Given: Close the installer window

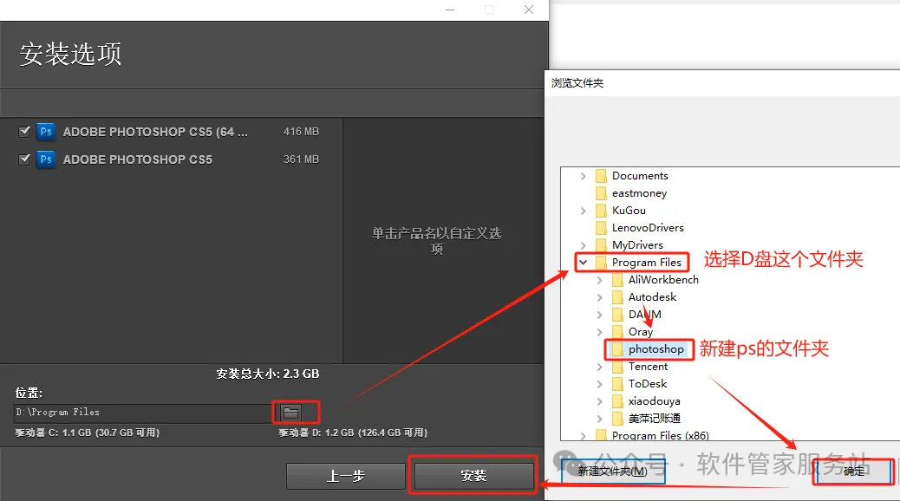Looking at the screenshot, I should coord(529,10).
